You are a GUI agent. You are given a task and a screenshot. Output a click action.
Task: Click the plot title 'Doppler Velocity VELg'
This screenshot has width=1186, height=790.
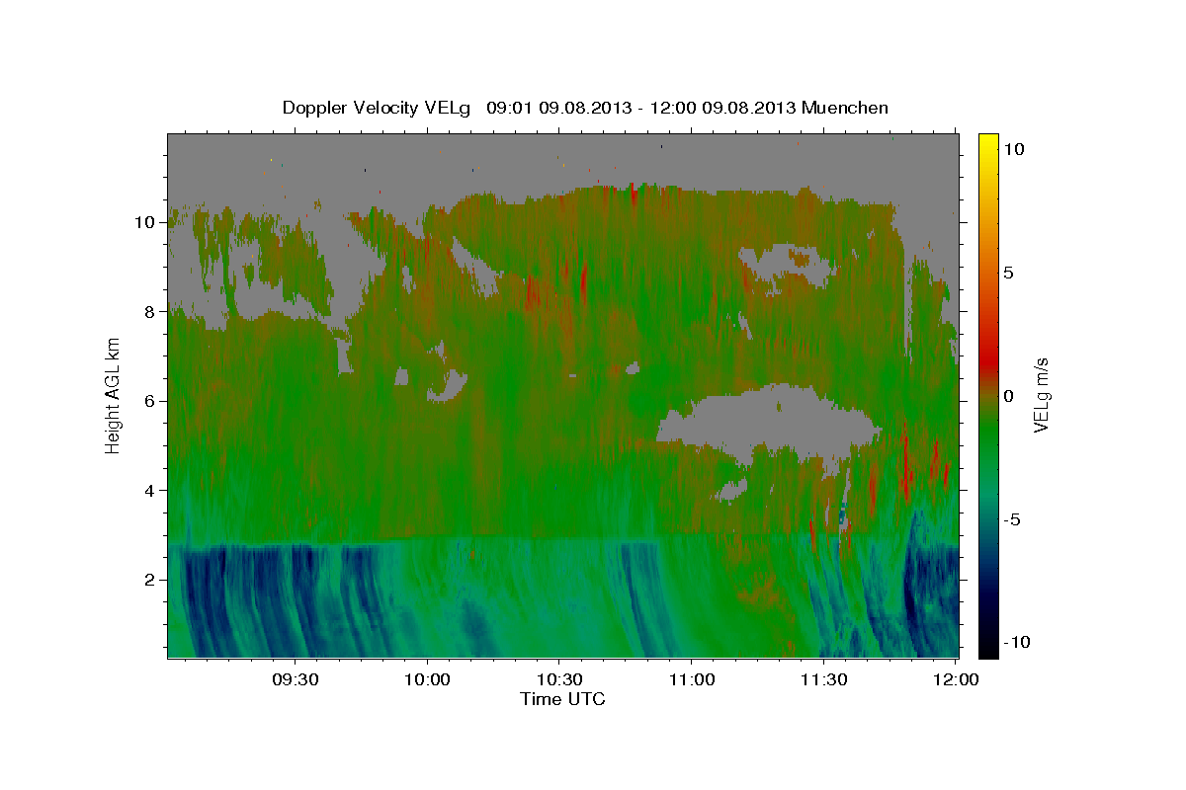(377, 108)
